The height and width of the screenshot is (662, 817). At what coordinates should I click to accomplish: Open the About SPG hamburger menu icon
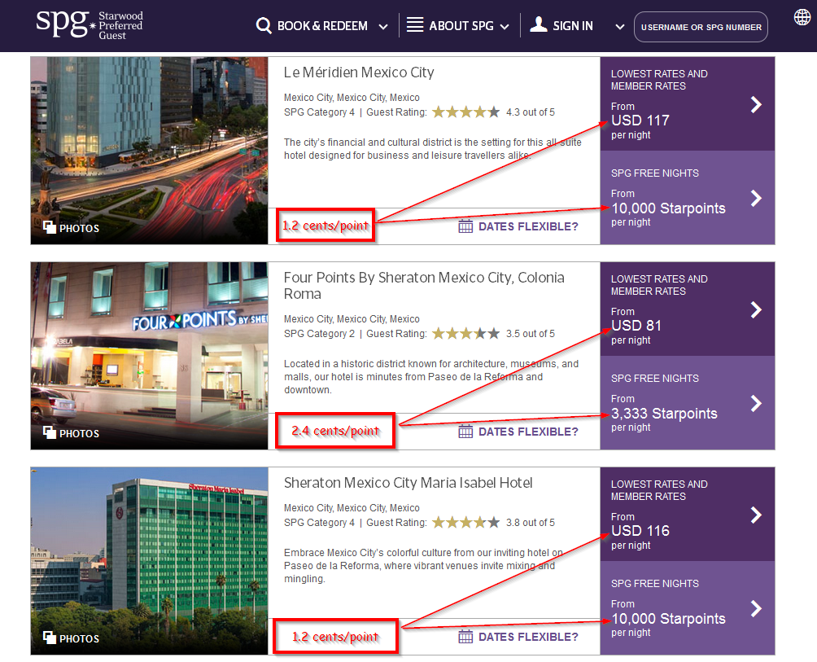click(415, 25)
